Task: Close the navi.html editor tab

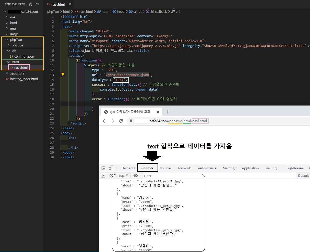Action: click(70, 4)
